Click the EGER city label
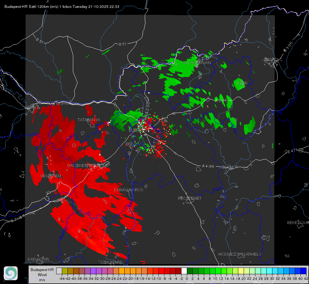The height and width of the screenshot is (284, 309). (242, 83)
